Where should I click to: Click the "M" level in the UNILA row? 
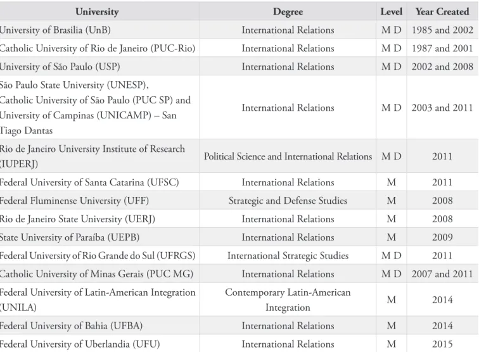(x=392, y=300)
